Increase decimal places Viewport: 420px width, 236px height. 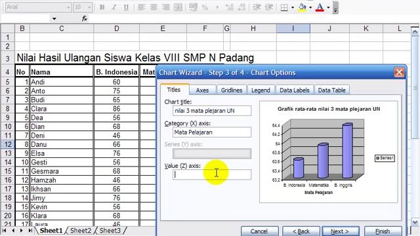point(229,7)
